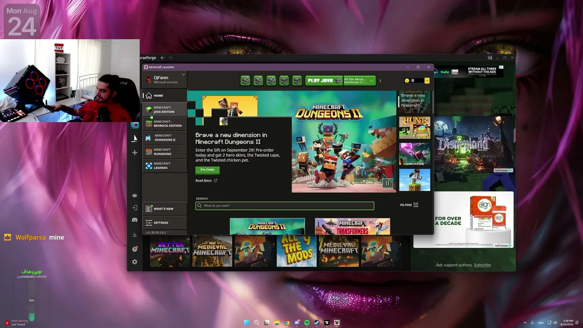
Task: Open the three-dot more options menu
Action: 380,81
